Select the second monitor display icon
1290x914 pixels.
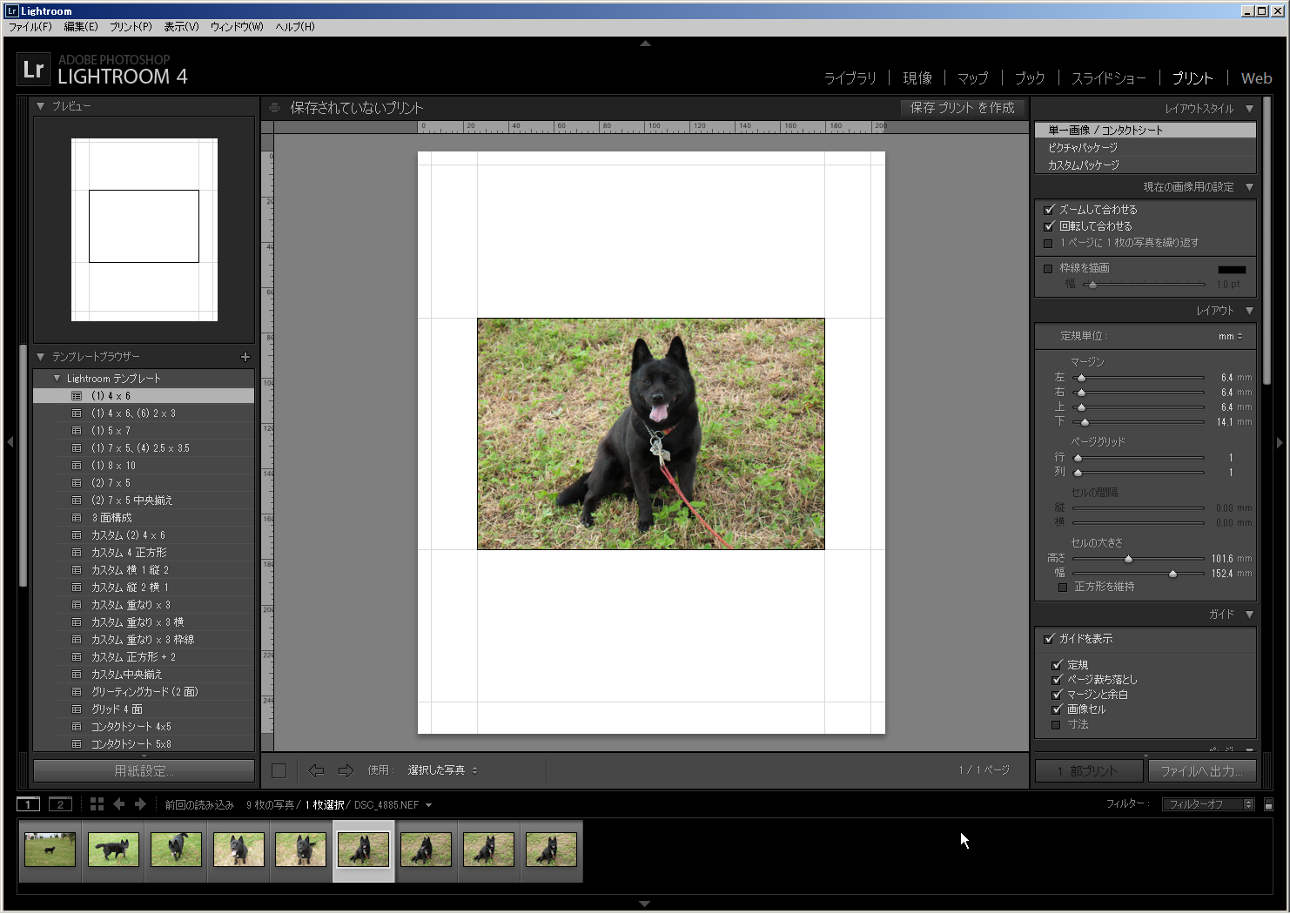click(x=60, y=804)
